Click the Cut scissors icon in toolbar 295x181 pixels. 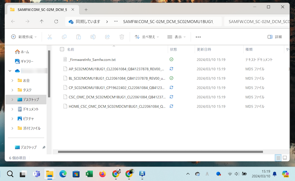[50, 37]
